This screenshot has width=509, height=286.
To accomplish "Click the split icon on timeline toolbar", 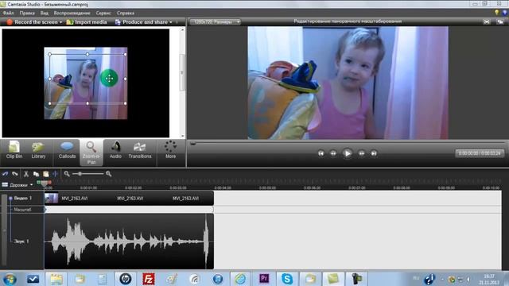I will 55,174.
